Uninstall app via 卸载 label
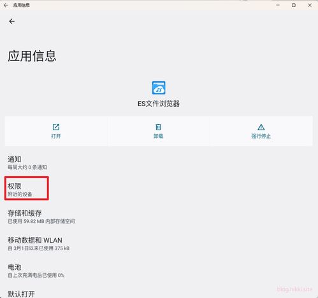The image size is (318, 298). 159,136
